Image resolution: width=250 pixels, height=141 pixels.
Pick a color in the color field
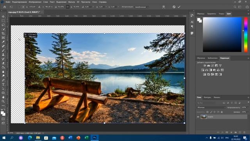(222, 34)
